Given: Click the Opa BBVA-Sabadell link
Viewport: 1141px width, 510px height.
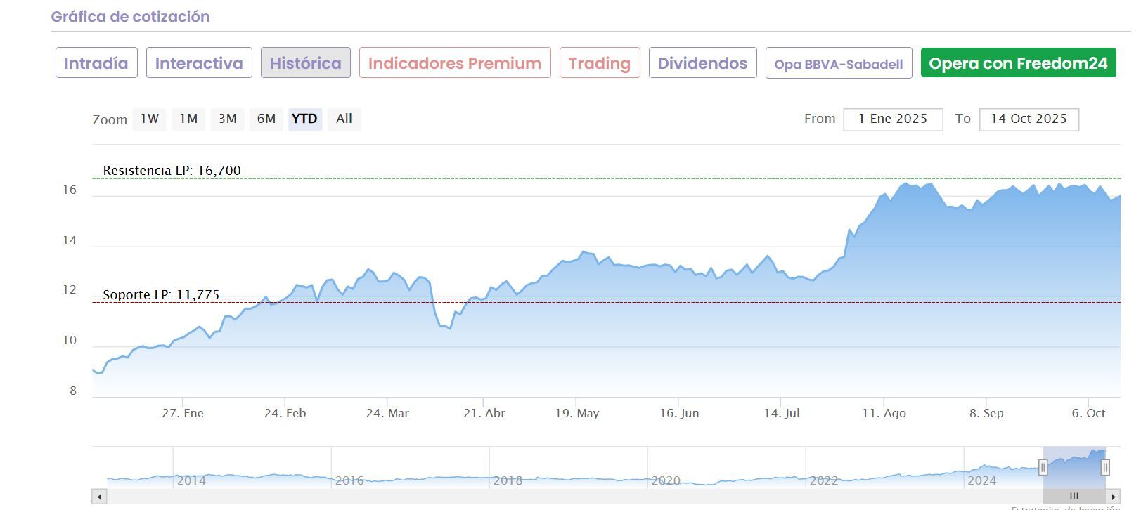Looking at the screenshot, I should click(838, 64).
